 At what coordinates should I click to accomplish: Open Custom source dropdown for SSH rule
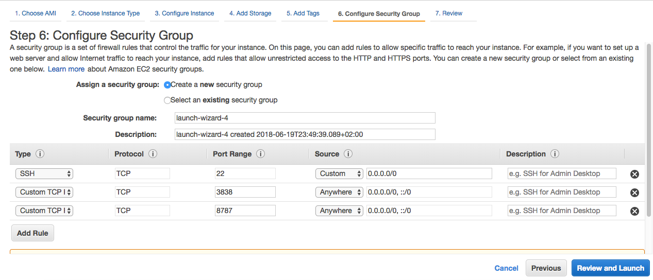(339, 173)
